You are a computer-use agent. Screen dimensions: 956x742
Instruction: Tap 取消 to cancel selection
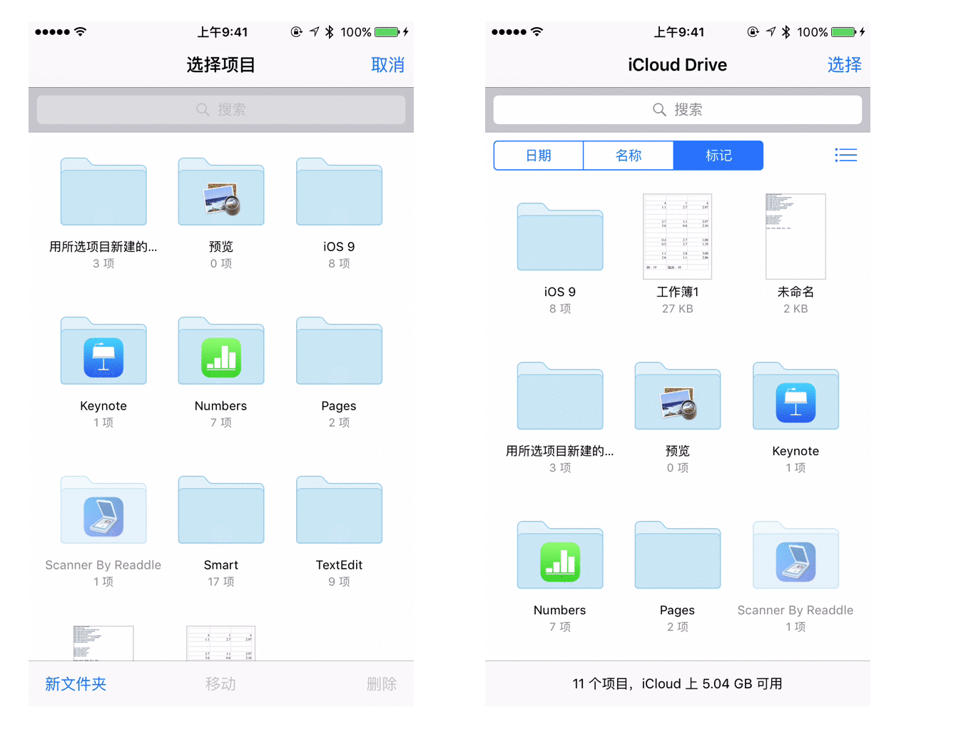coord(387,65)
